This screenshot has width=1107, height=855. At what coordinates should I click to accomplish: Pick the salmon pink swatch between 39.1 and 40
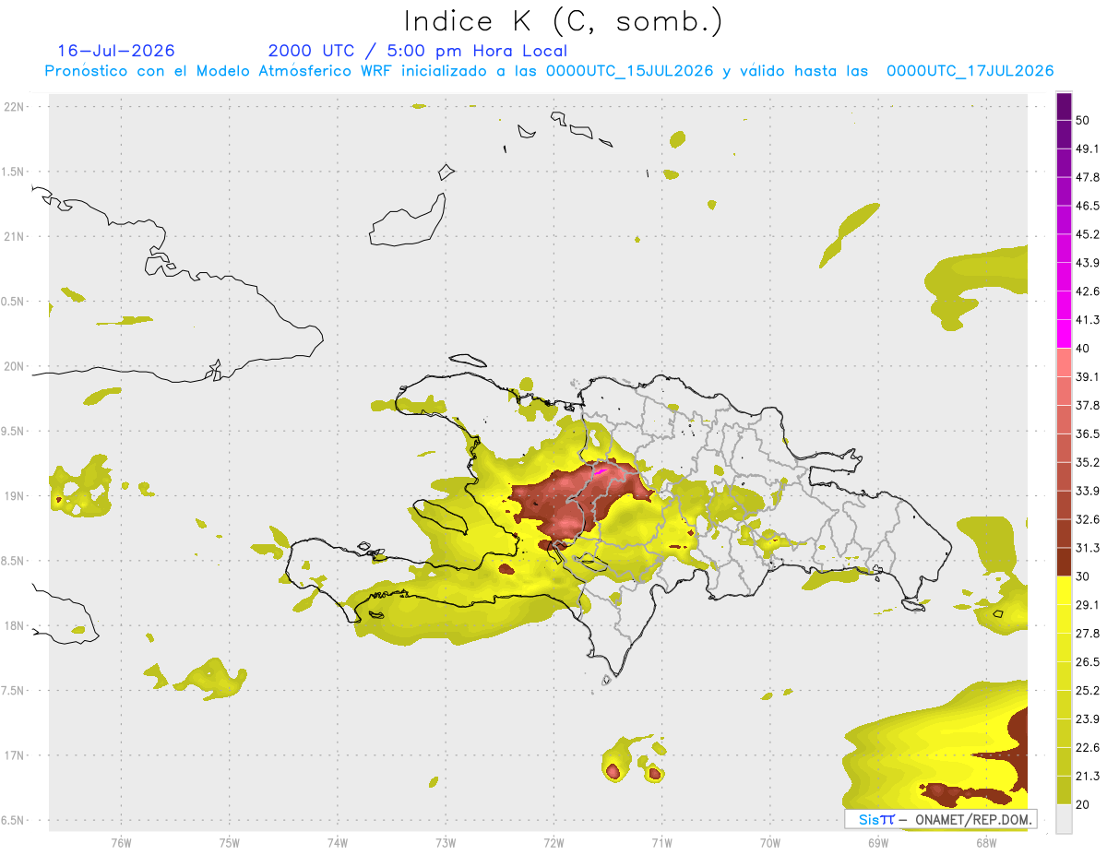point(1064,363)
